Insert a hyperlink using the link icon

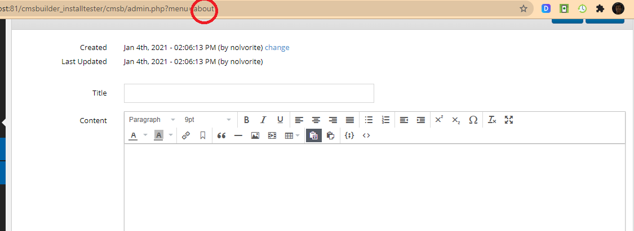click(x=186, y=135)
